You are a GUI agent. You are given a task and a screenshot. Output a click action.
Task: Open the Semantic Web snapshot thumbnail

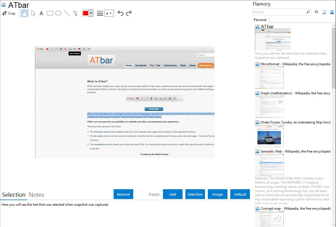(x=269, y=165)
